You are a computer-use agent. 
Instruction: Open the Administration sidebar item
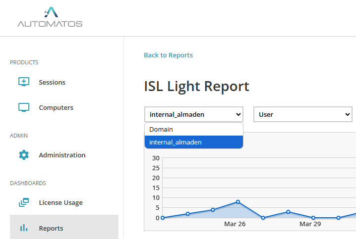[x=62, y=155]
